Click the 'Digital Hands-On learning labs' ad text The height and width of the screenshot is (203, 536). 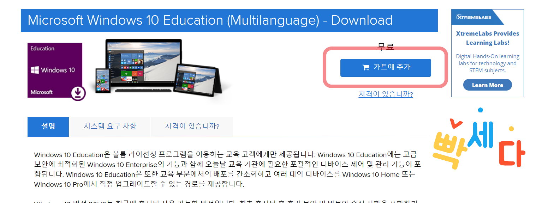pyautogui.click(x=487, y=63)
